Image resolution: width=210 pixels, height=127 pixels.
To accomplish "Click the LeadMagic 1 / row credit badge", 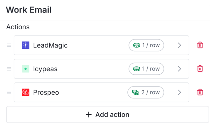I will click(146, 45).
